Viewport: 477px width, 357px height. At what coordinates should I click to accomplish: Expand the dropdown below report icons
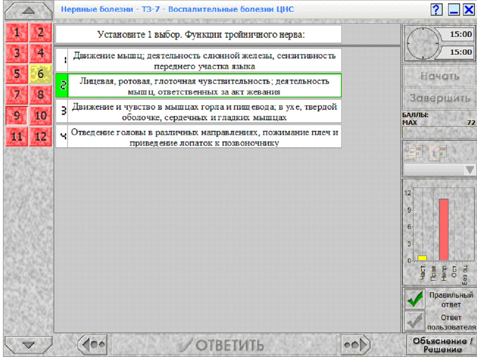470,169
